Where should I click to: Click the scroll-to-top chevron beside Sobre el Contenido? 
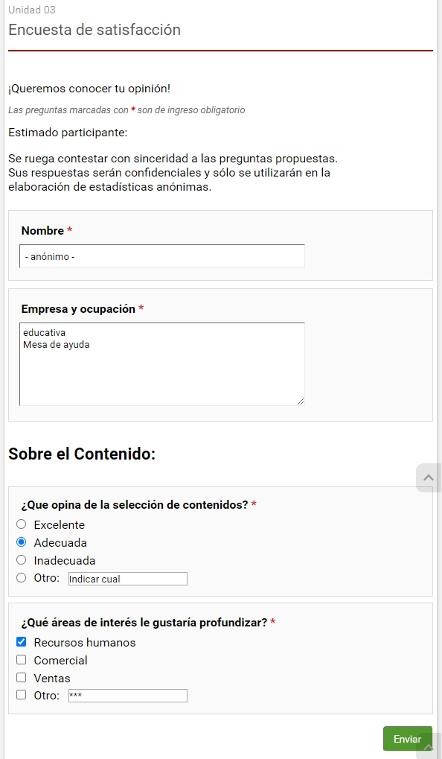point(429,477)
